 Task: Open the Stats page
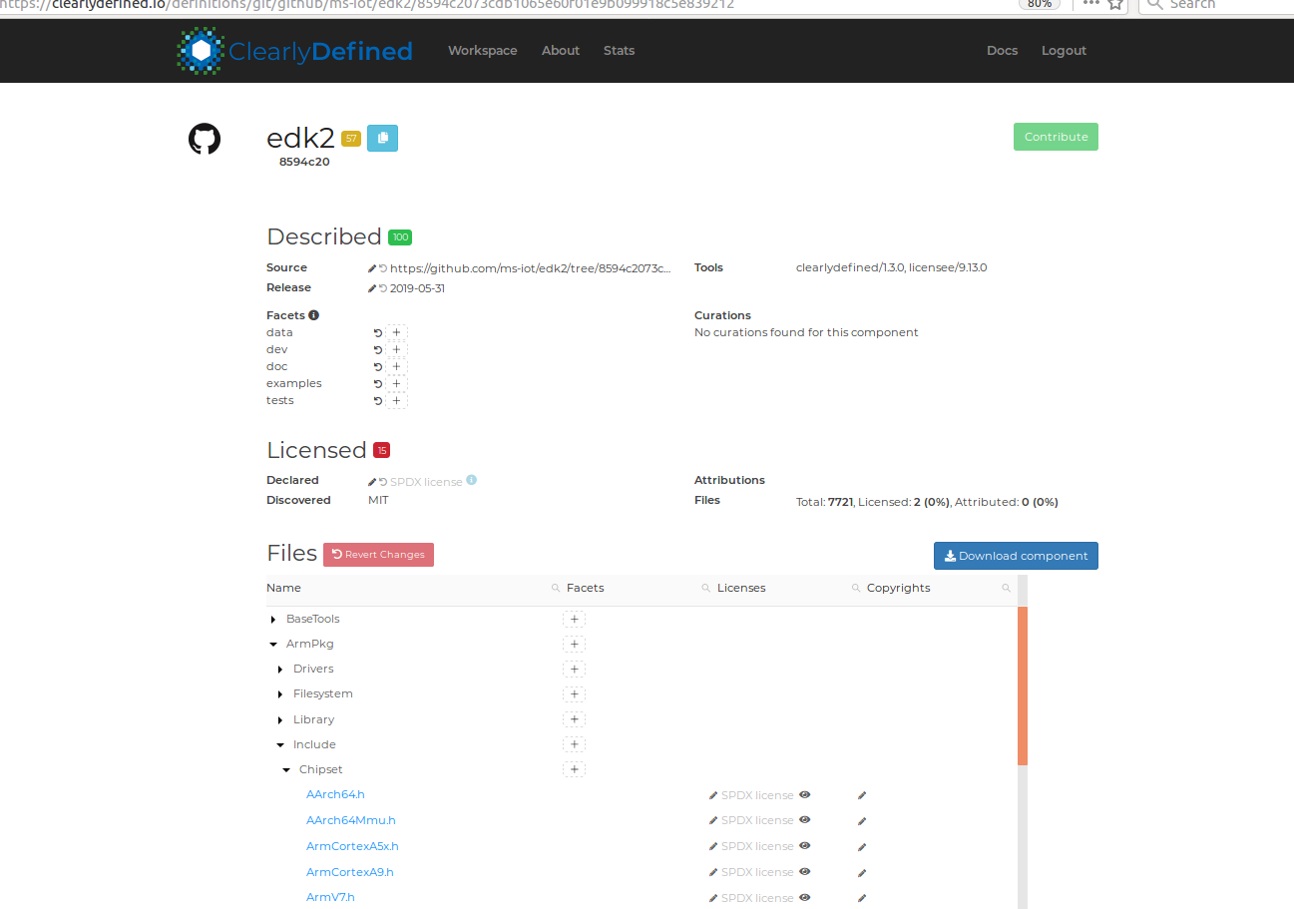click(x=619, y=50)
